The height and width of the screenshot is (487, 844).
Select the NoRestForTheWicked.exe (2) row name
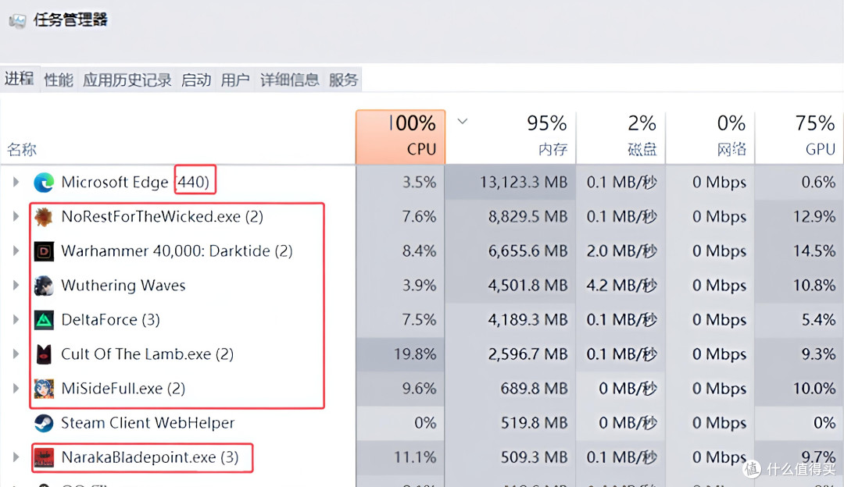[162, 217]
